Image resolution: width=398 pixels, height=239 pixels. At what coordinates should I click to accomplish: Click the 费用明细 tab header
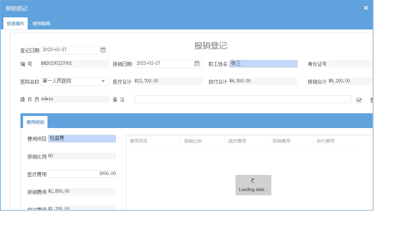tap(34, 122)
